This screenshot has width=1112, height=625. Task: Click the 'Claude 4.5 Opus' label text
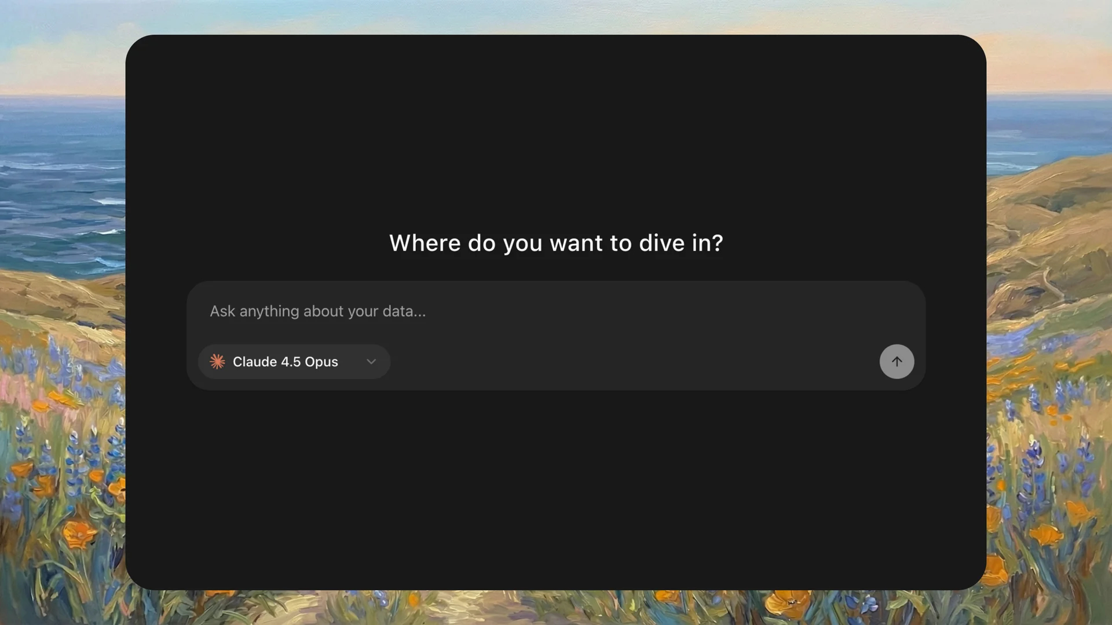point(285,362)
